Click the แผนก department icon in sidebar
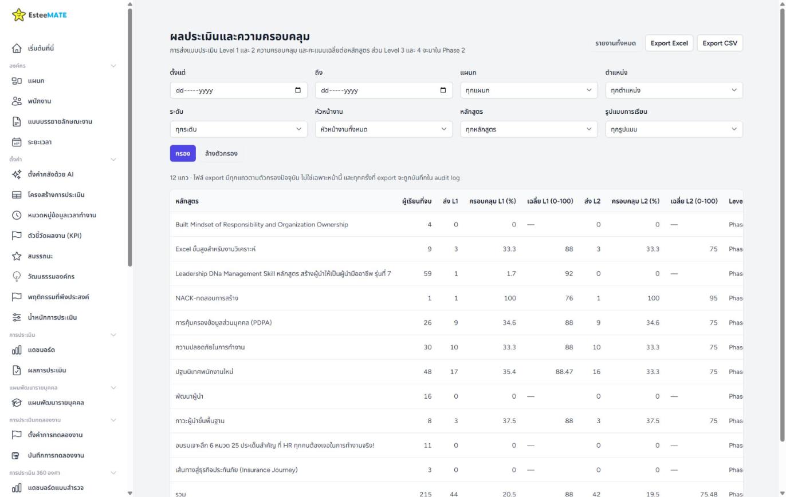 point(17,81)
